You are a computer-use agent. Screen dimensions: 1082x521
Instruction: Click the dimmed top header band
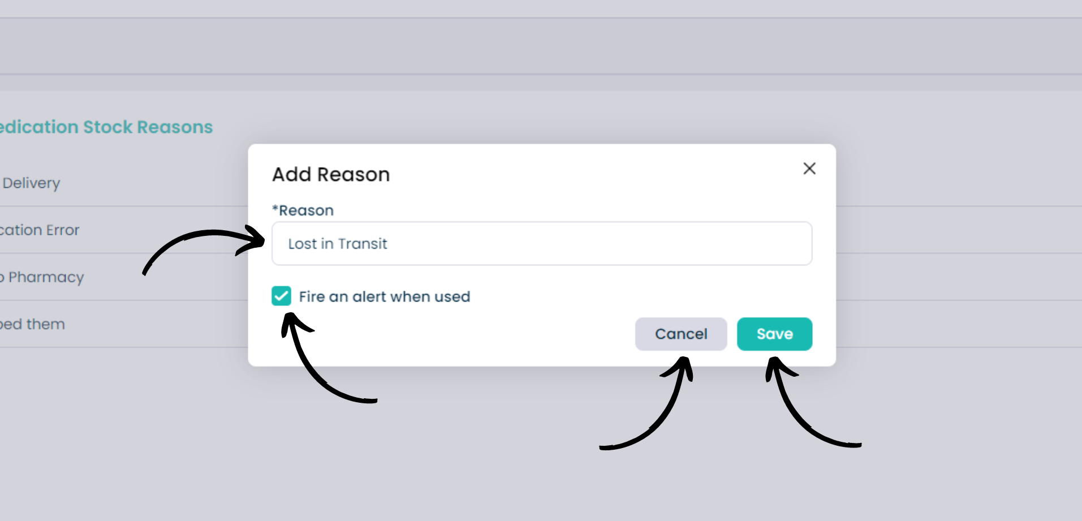coord(541,46)
